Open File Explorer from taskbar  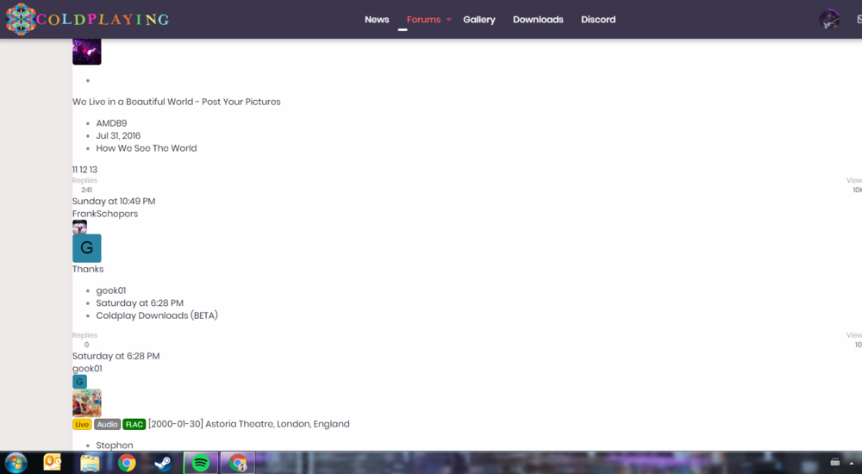90,463
